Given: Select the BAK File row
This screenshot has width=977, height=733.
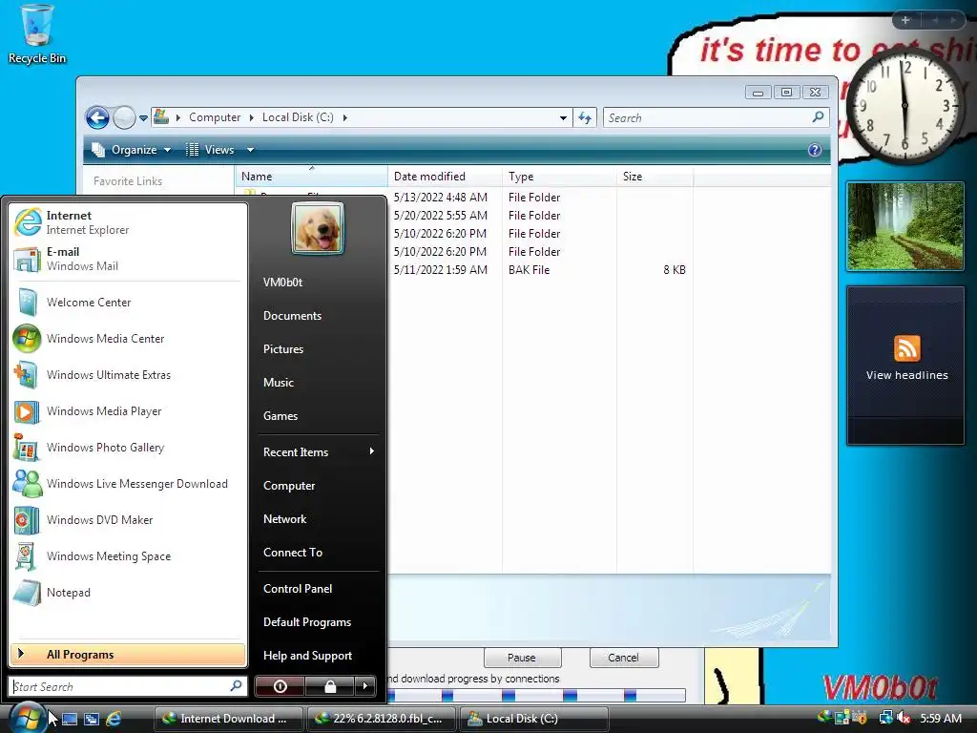Looking at the screenshot, I should [540, 270].
